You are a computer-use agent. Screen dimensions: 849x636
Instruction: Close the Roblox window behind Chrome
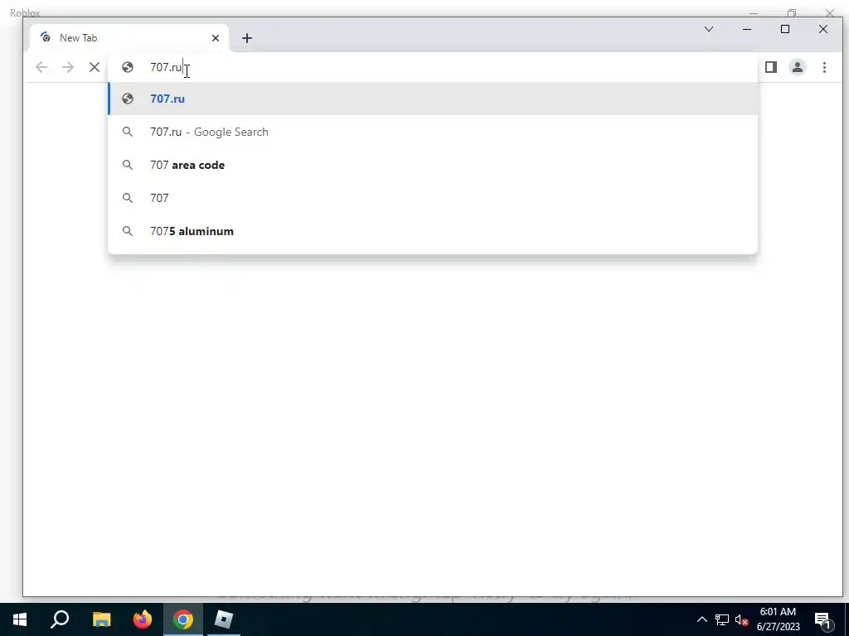click(x=829, y=13)
